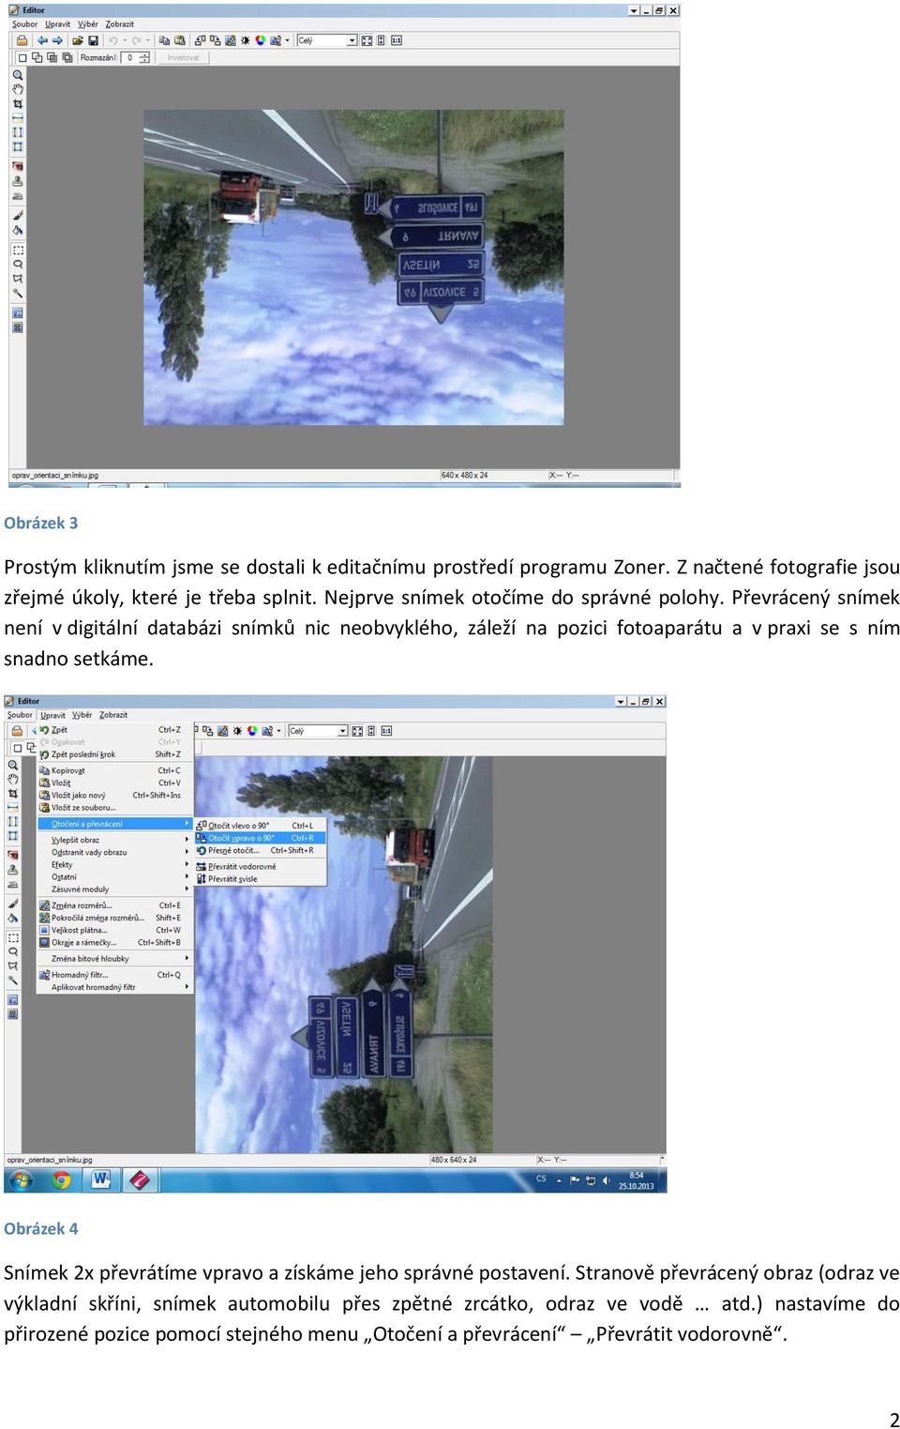900x1429 pixels.
Task: Click Fit to window icon in Obrázek 3 toolbar
Action: [367, 40]
